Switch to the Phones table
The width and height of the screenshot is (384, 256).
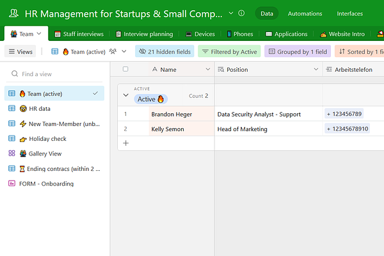240,34
